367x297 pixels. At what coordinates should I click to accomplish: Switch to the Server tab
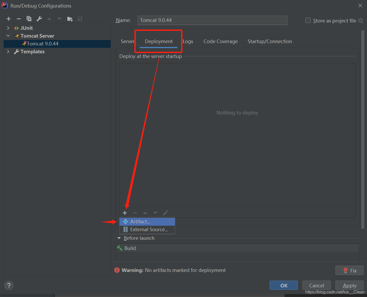128,41
